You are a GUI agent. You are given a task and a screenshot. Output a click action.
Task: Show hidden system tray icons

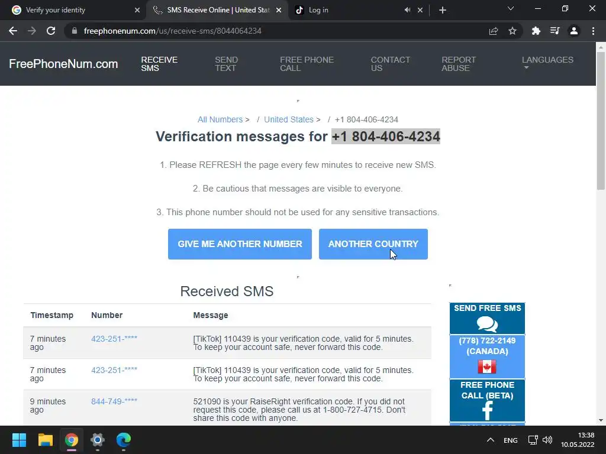coord(490,440)
